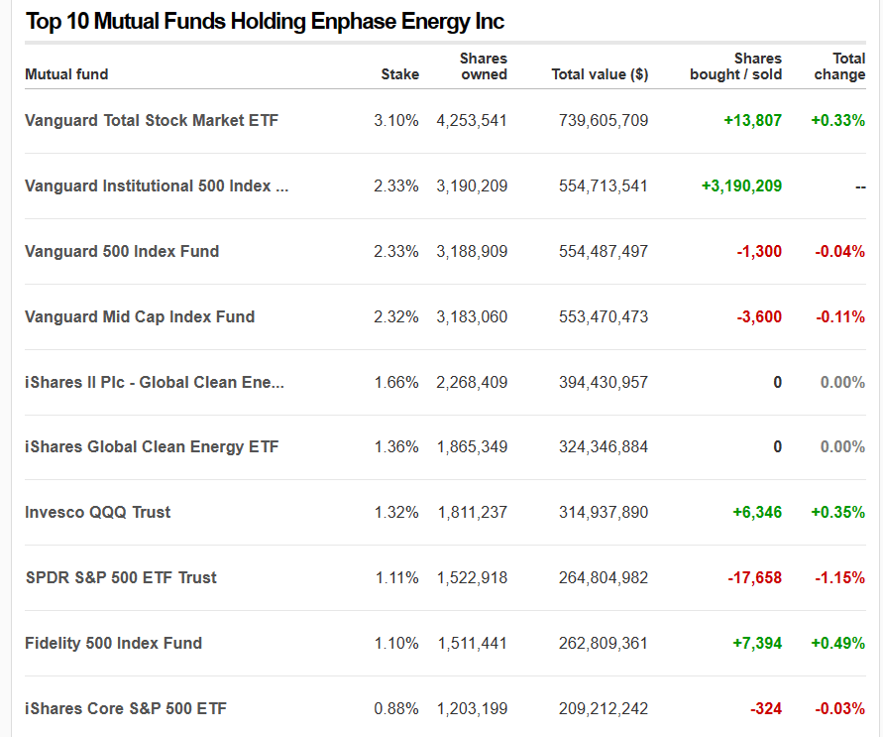883x737 pixels.
Task: Click total value 264,804,982
Action: pos(604,577)
